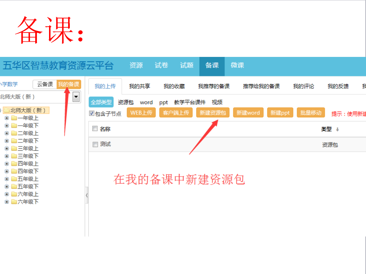Expand the 二年级下 tree node
Image resolution: width=366 pixels, height=274 pixels.
[x=7, y=141]
